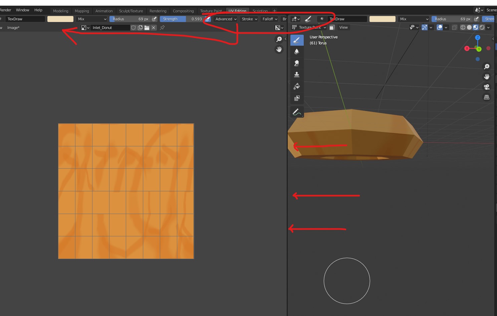The height and width of the screenshot is (316, 497).
Task: Enable solid viewport shading
Action: point(469,27)
